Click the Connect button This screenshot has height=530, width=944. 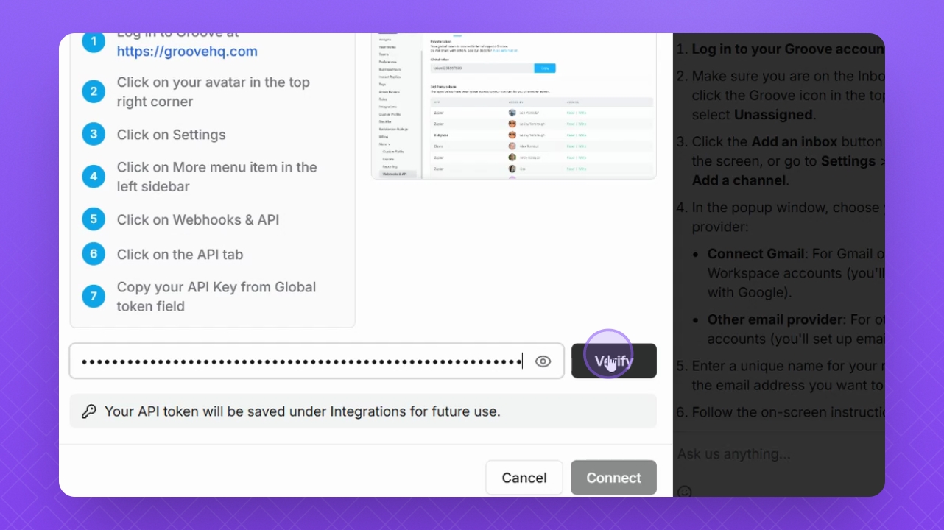[613, 478]
